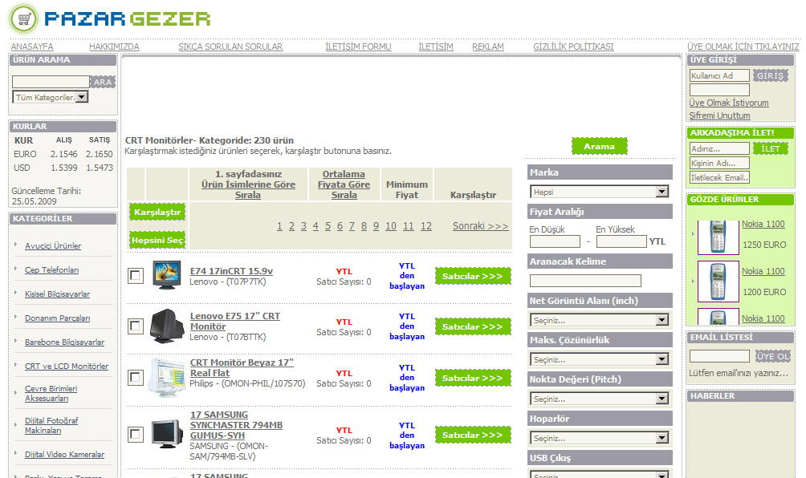Open GİZLİLİK POLİTİKASI menu item
Screen dimensions: 806x478
click(x=573, y=47)
